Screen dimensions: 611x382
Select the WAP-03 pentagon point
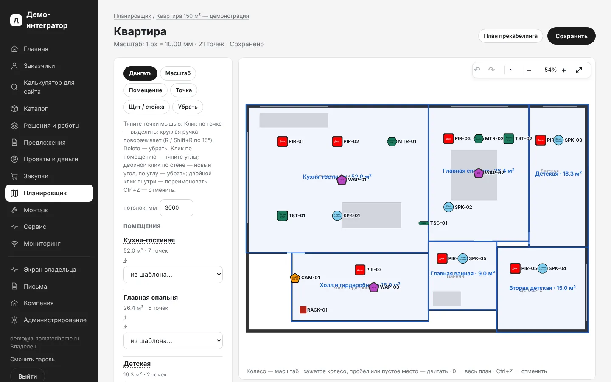374,287
